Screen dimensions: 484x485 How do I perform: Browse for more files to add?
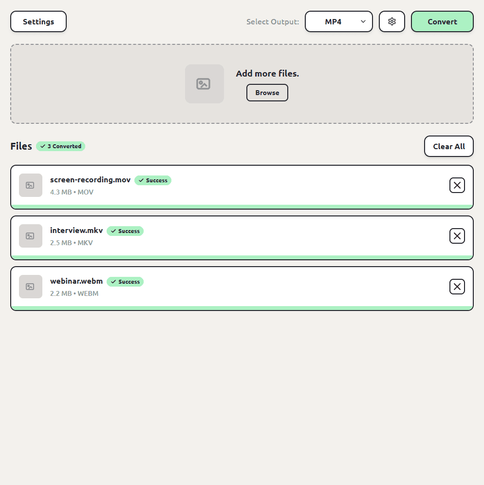click(x=267, y=93)
